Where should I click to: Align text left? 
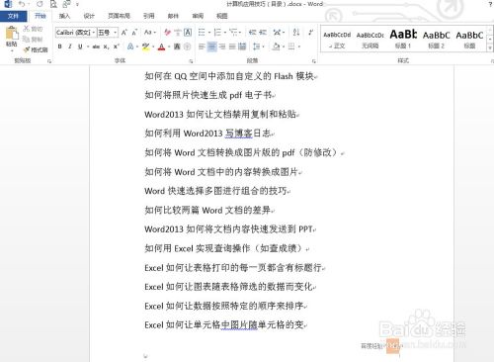click(x=202, y=46)
